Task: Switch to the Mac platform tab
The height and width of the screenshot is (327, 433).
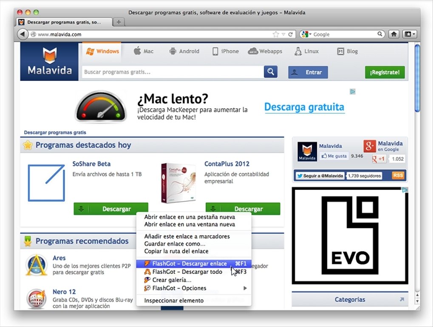Action: [x=143, y=52]
